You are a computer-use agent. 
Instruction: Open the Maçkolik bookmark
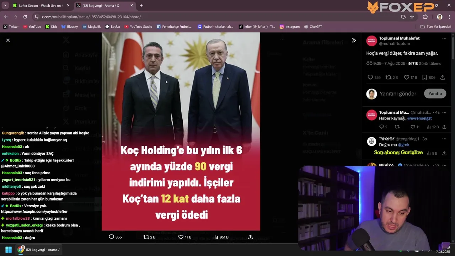click(91, 27)
